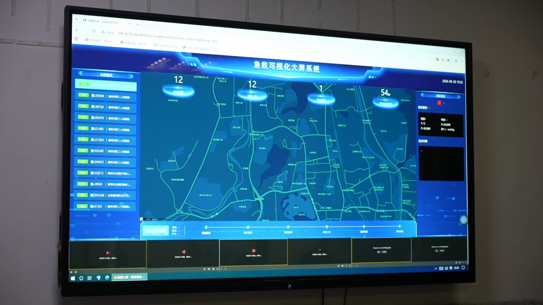Click the first green node on the progress timeline
The width and height of the screenshot is (543, 305).
(206, 227)
